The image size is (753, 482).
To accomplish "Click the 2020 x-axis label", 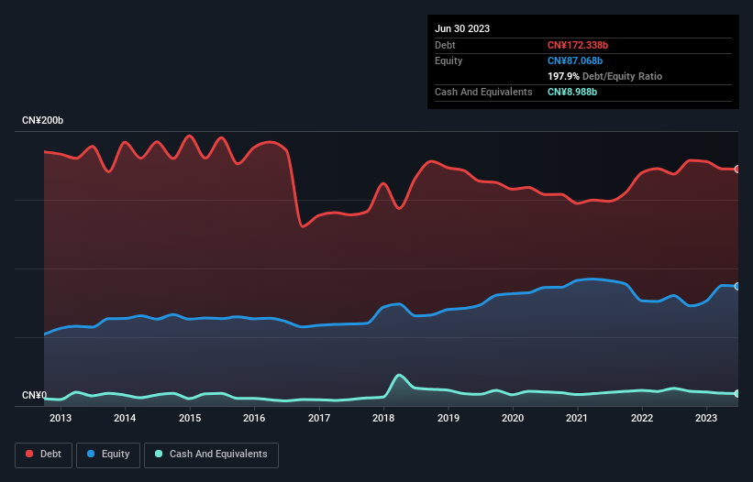I will [513, 418].
